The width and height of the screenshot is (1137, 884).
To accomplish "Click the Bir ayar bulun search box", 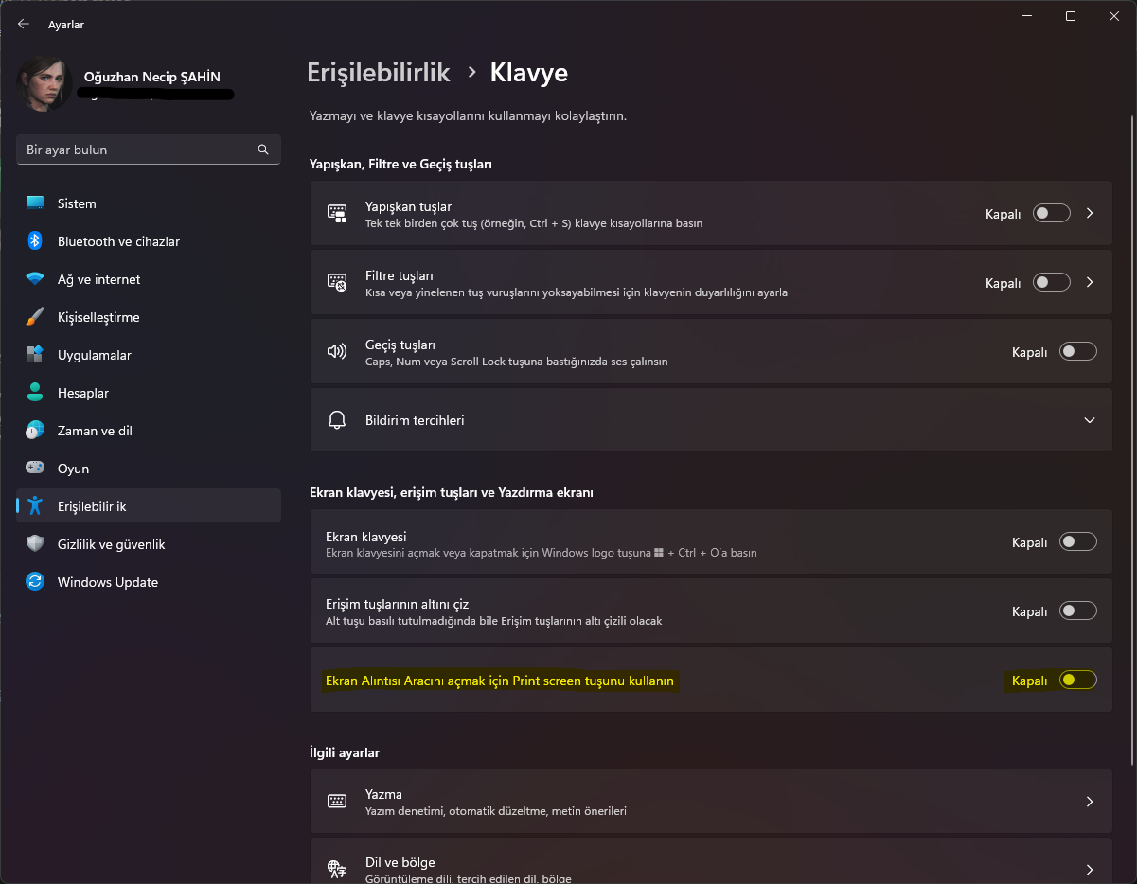I will pos(137,150).
